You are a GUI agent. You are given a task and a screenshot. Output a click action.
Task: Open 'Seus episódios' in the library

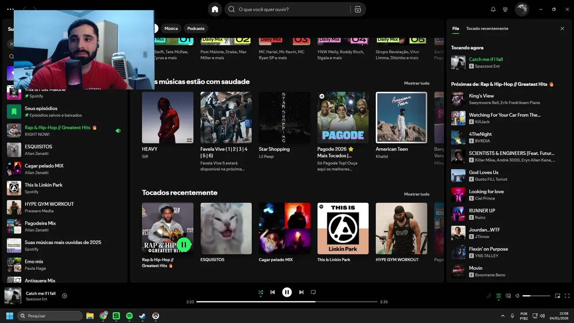[65, 112]
